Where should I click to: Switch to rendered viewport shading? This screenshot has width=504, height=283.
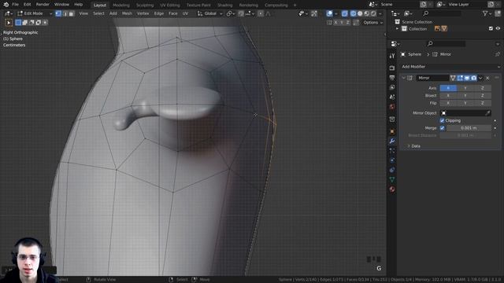point(373,13)
